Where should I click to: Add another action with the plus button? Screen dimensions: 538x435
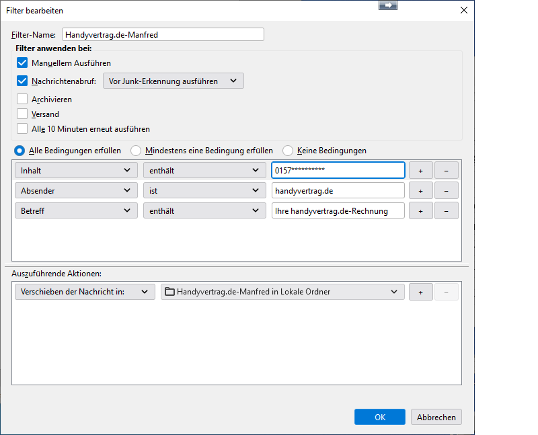pos(421,292)
